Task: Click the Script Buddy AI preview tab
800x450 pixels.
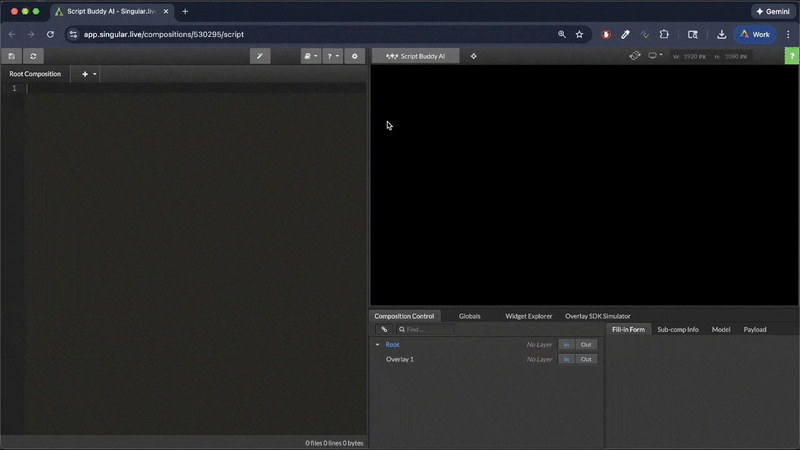Action: [416, 56]
